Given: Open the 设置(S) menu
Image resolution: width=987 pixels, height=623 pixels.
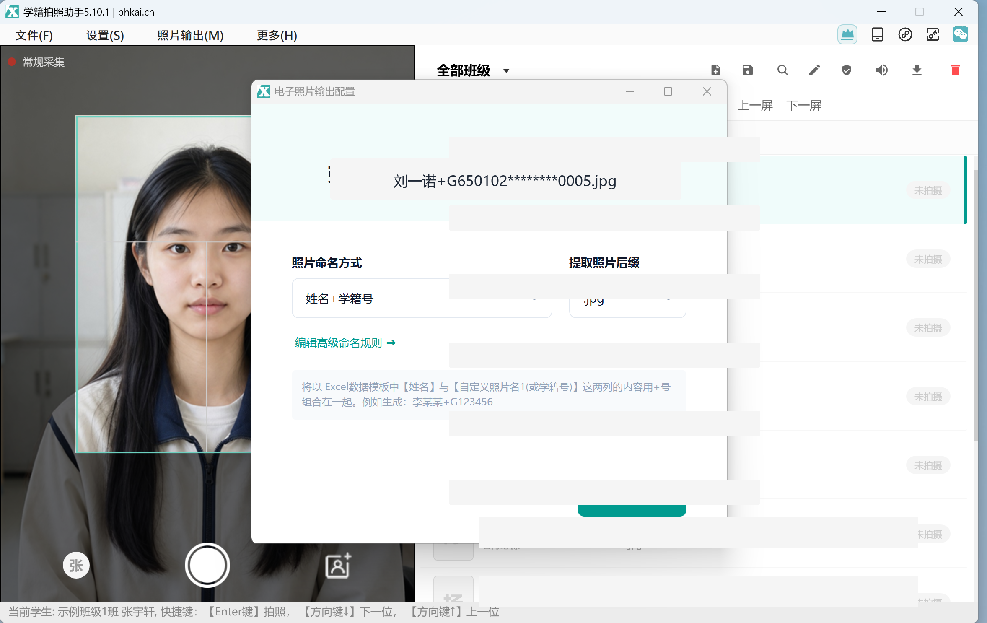Looking at the screenshot, I should click(105, 35).
